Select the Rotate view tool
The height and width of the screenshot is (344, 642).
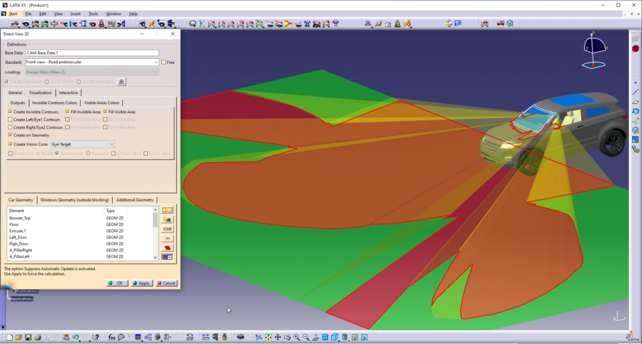(x=287, y=338)
